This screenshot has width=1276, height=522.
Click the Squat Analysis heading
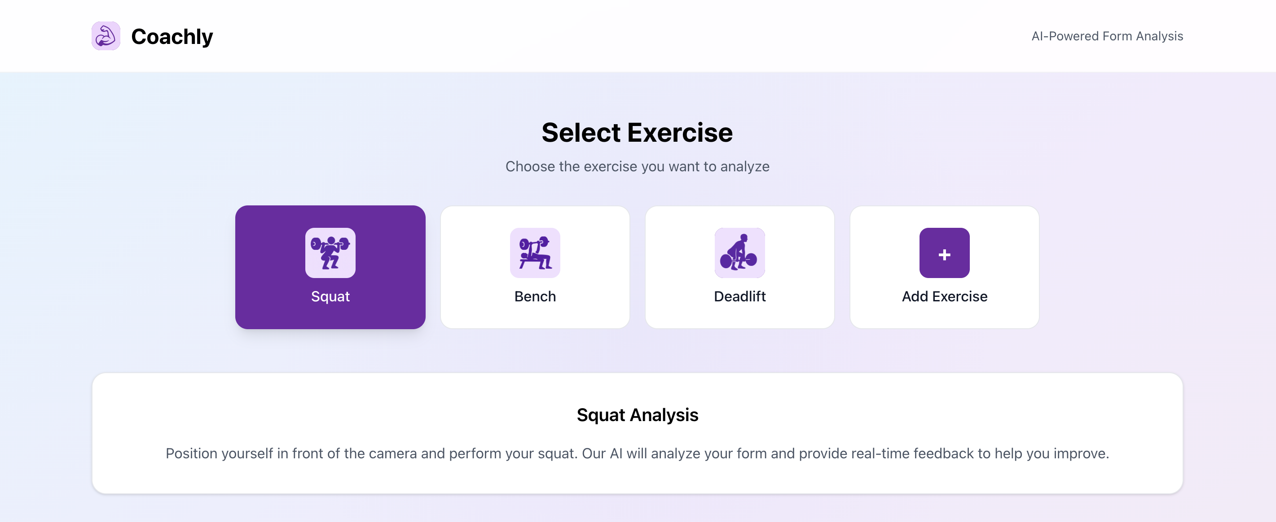[x=638, y=415]
